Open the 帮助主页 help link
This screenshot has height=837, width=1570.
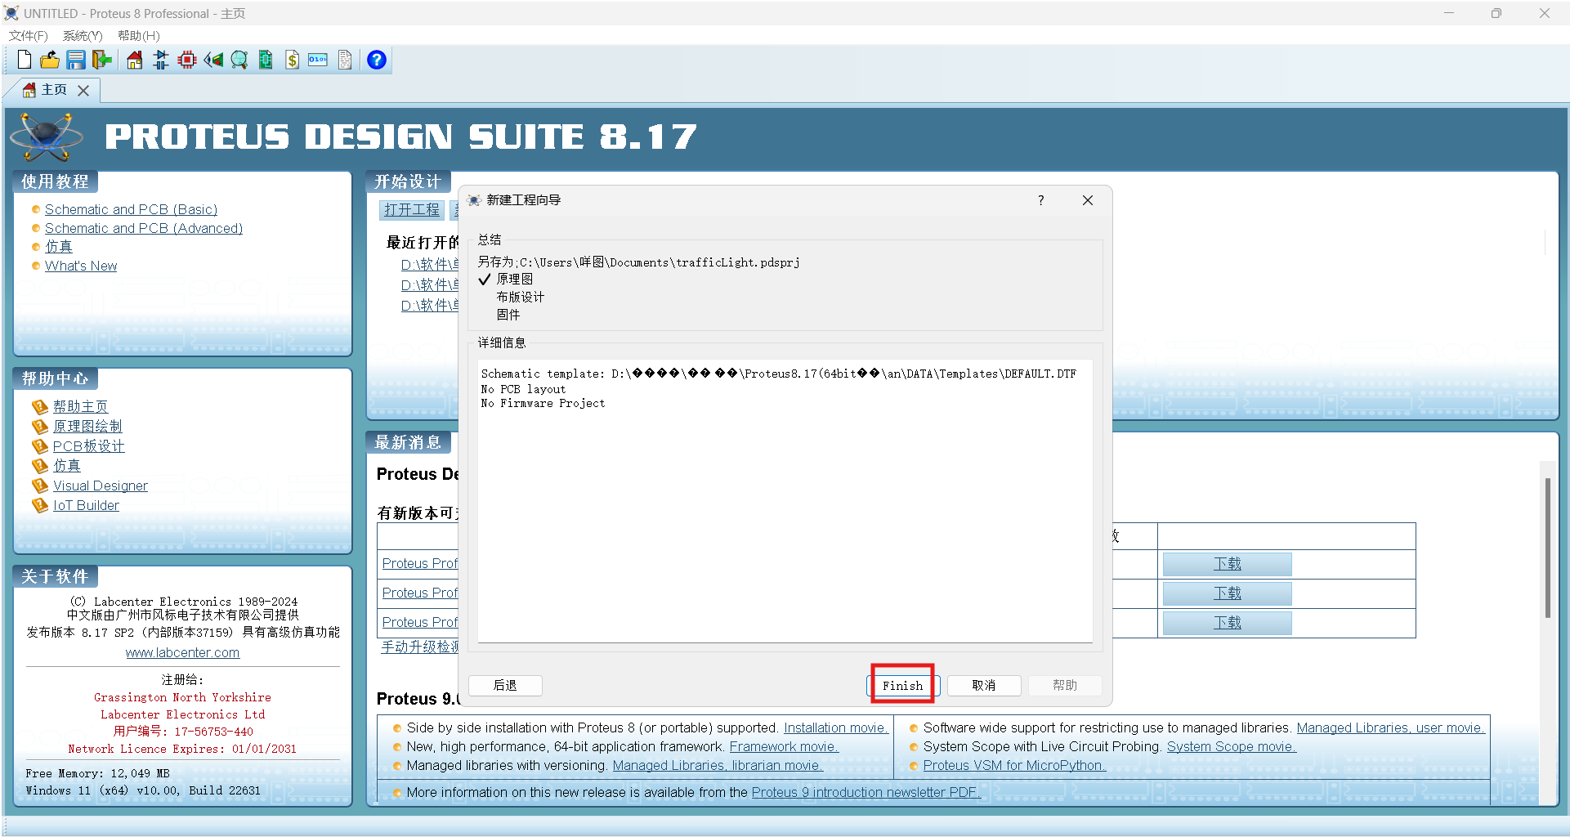[80, 406]
